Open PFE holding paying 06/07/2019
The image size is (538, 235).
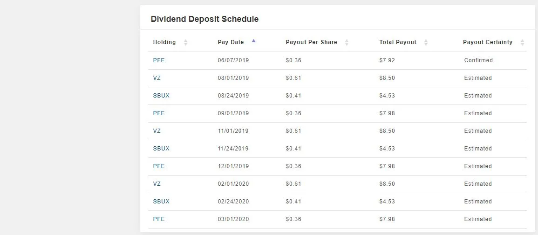[x=159, y=60]
